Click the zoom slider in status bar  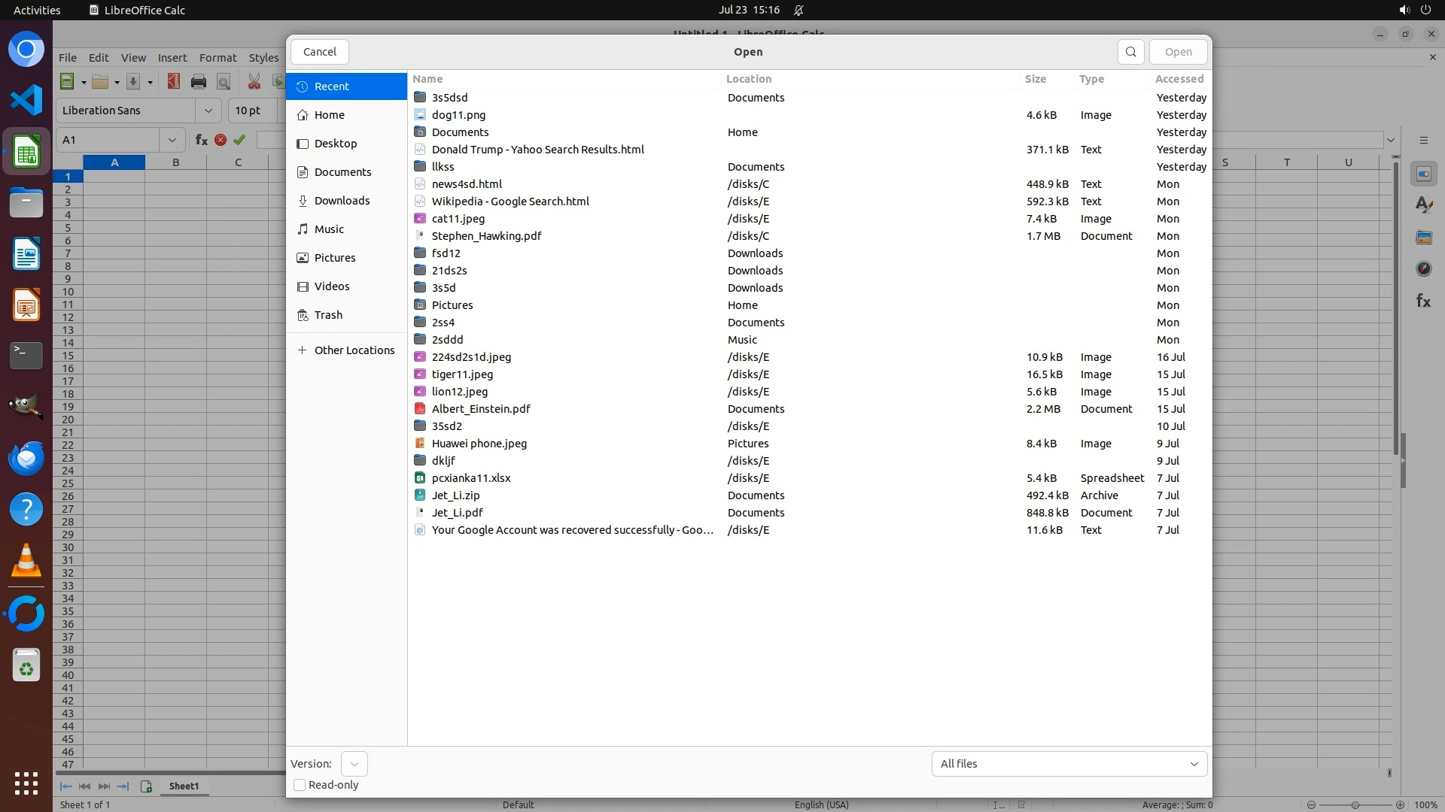click(1355, 804)
